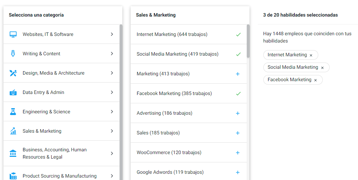Expand Product Sourcing & Manufacturing chevron

[x=112, y=176]
